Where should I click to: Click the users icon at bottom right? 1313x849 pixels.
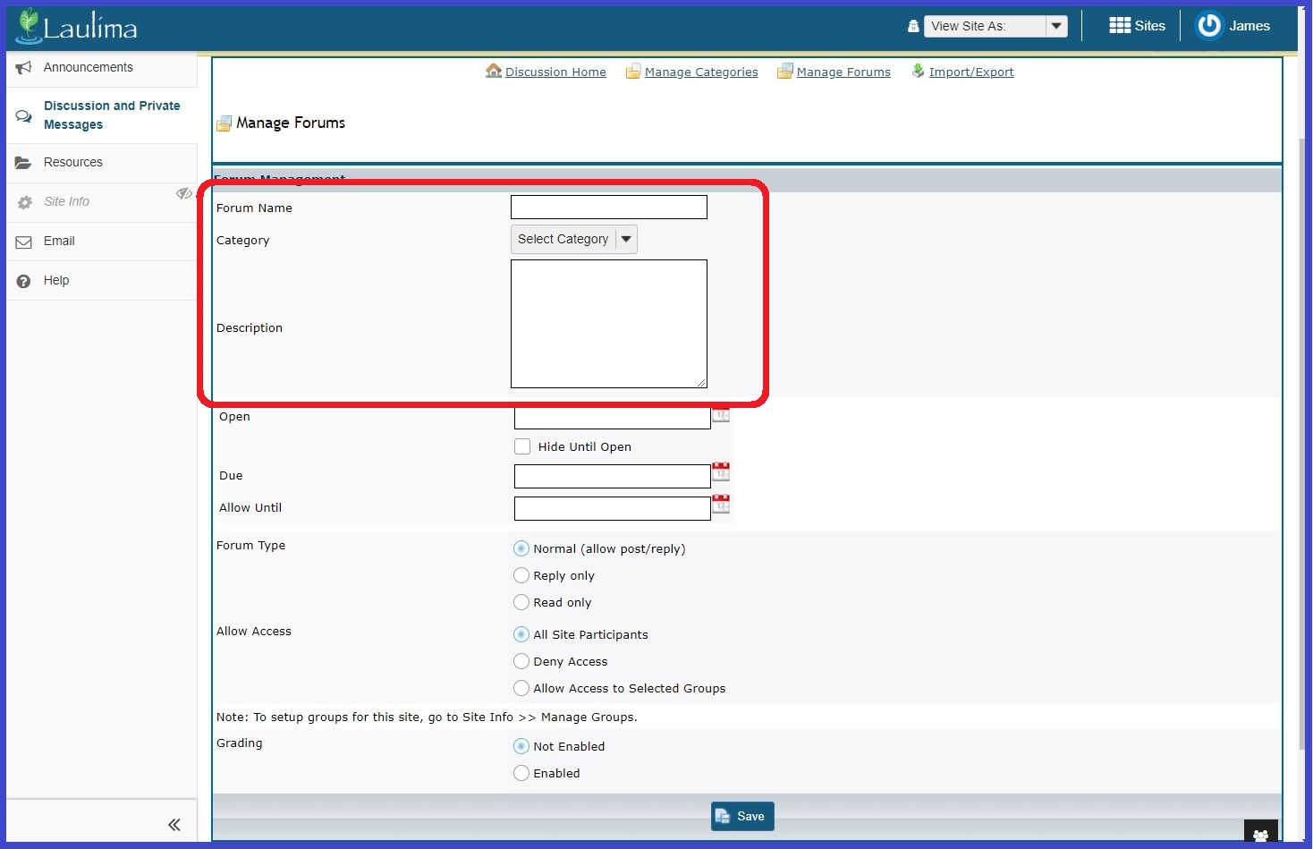(x=1260, y=835)
